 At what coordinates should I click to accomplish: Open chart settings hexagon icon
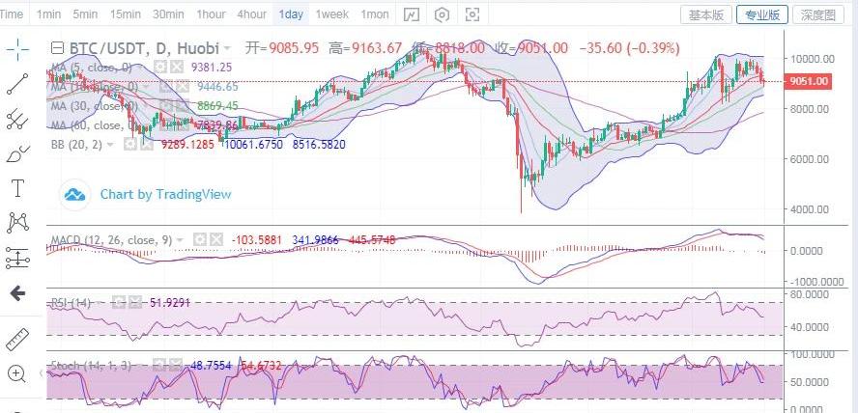coord(442,14)
